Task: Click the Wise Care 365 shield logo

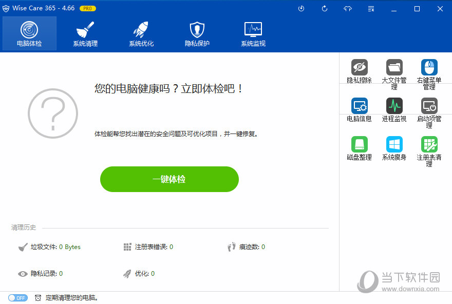Action: coord(6,9)
